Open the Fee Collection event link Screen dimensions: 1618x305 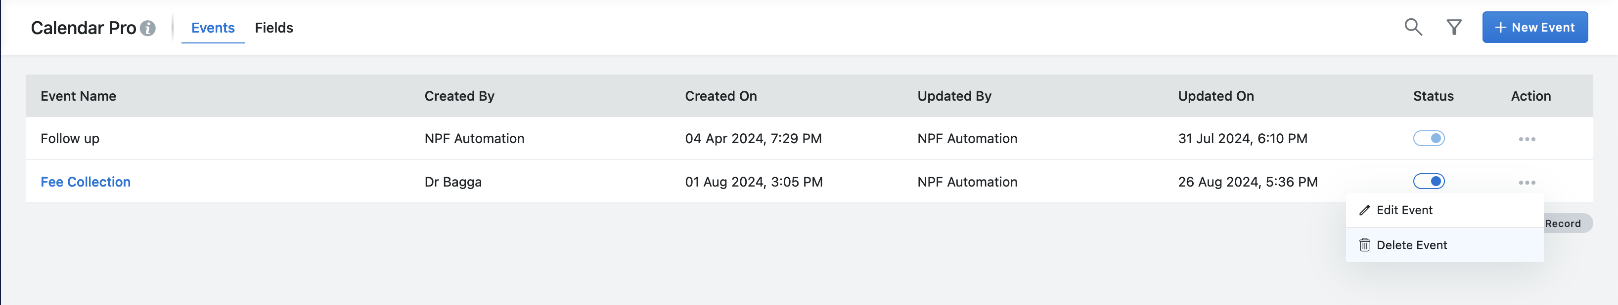(86, 182)
